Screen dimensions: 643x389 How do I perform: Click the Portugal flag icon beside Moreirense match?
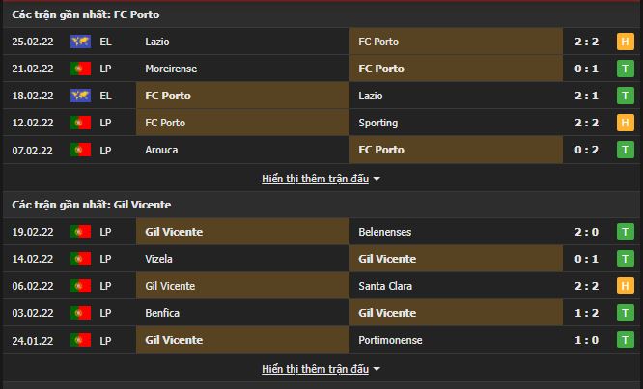(80, 69)
